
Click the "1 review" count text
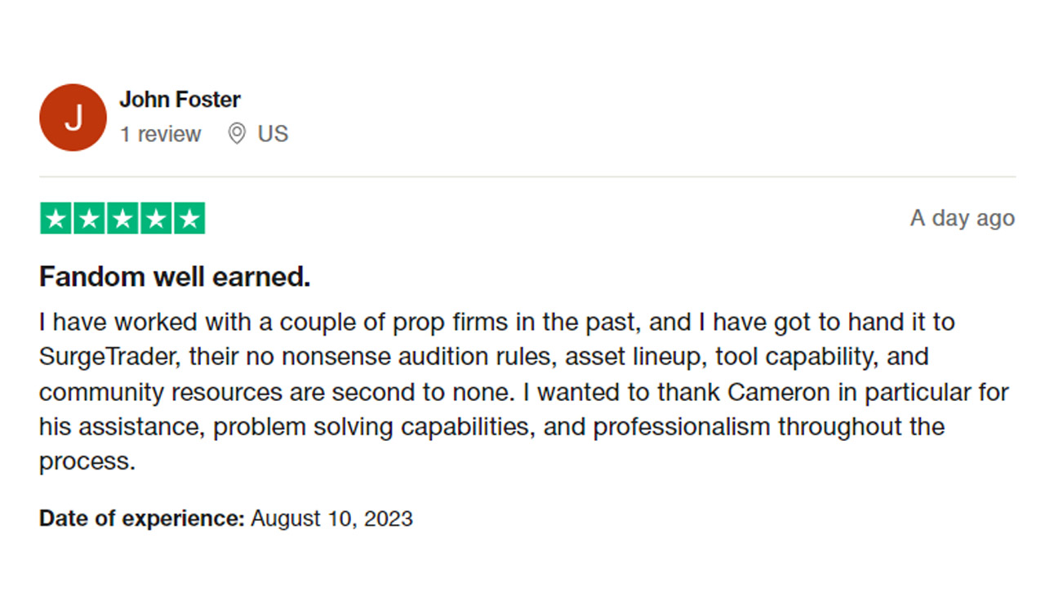(x=161, y=134)
